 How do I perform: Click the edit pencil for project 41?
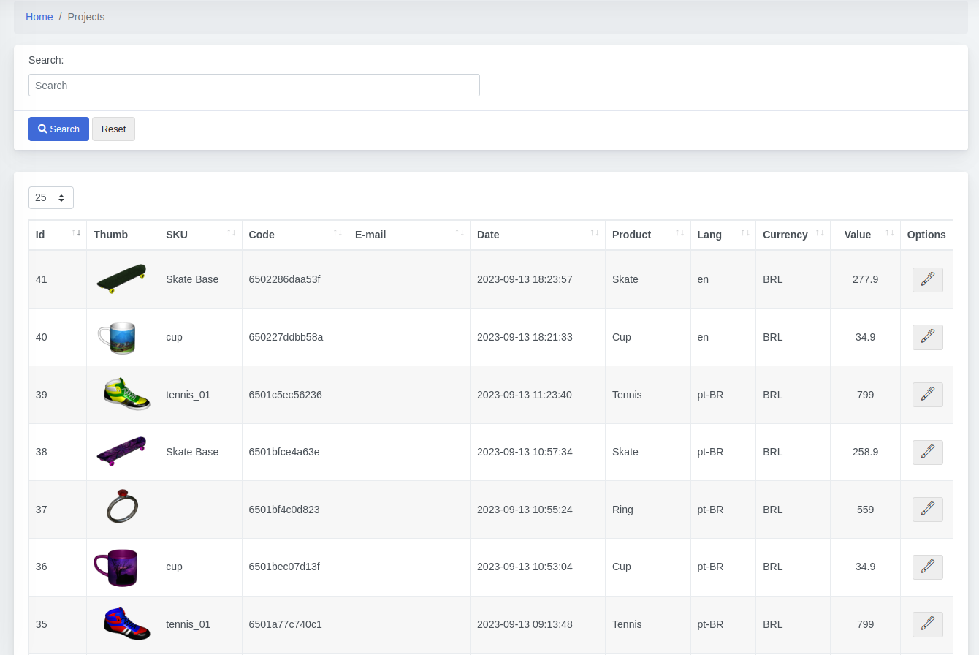coord(927,279)
